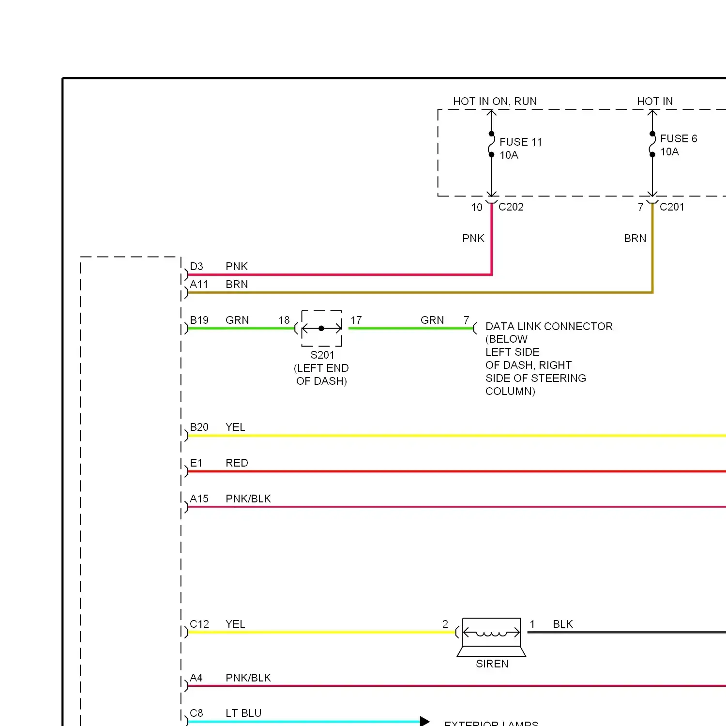Screen dimensions: 726x726
Task: Click the GRN label near the data link connector
Action: coord(432,320)
